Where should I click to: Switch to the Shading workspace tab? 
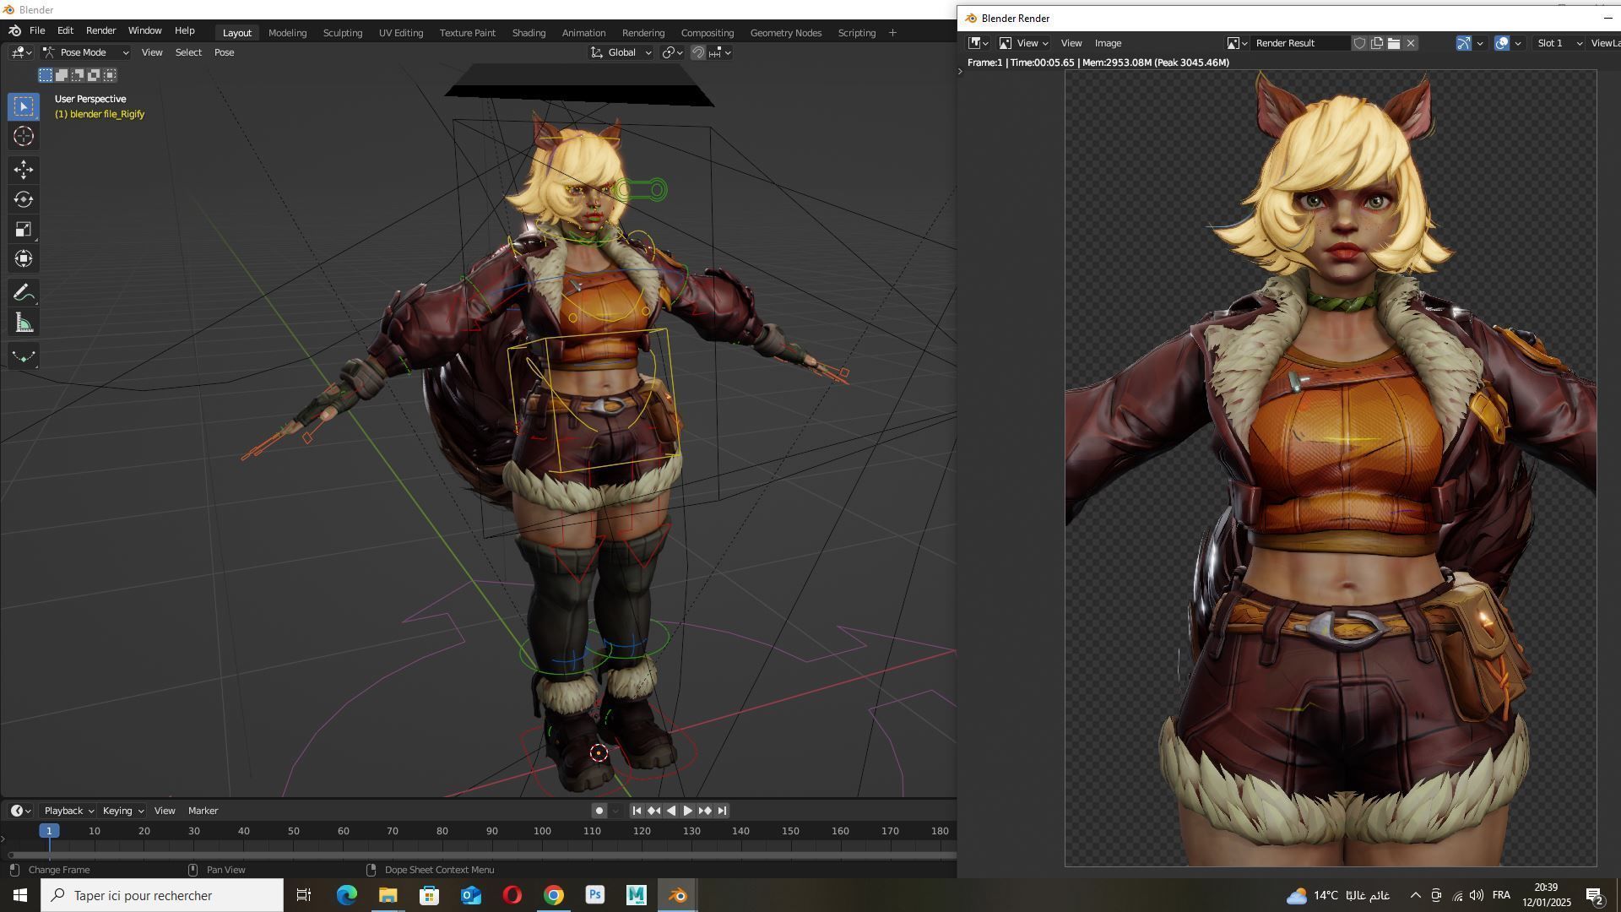click(x=529, y=33)
